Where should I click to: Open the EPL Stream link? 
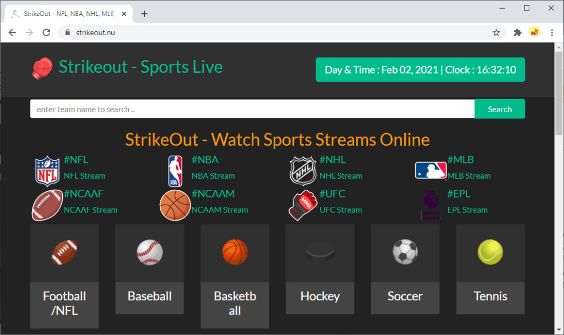tap(468, 210)
